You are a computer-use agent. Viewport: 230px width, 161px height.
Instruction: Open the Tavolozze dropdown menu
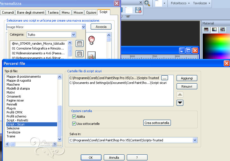tap(202, 3)
